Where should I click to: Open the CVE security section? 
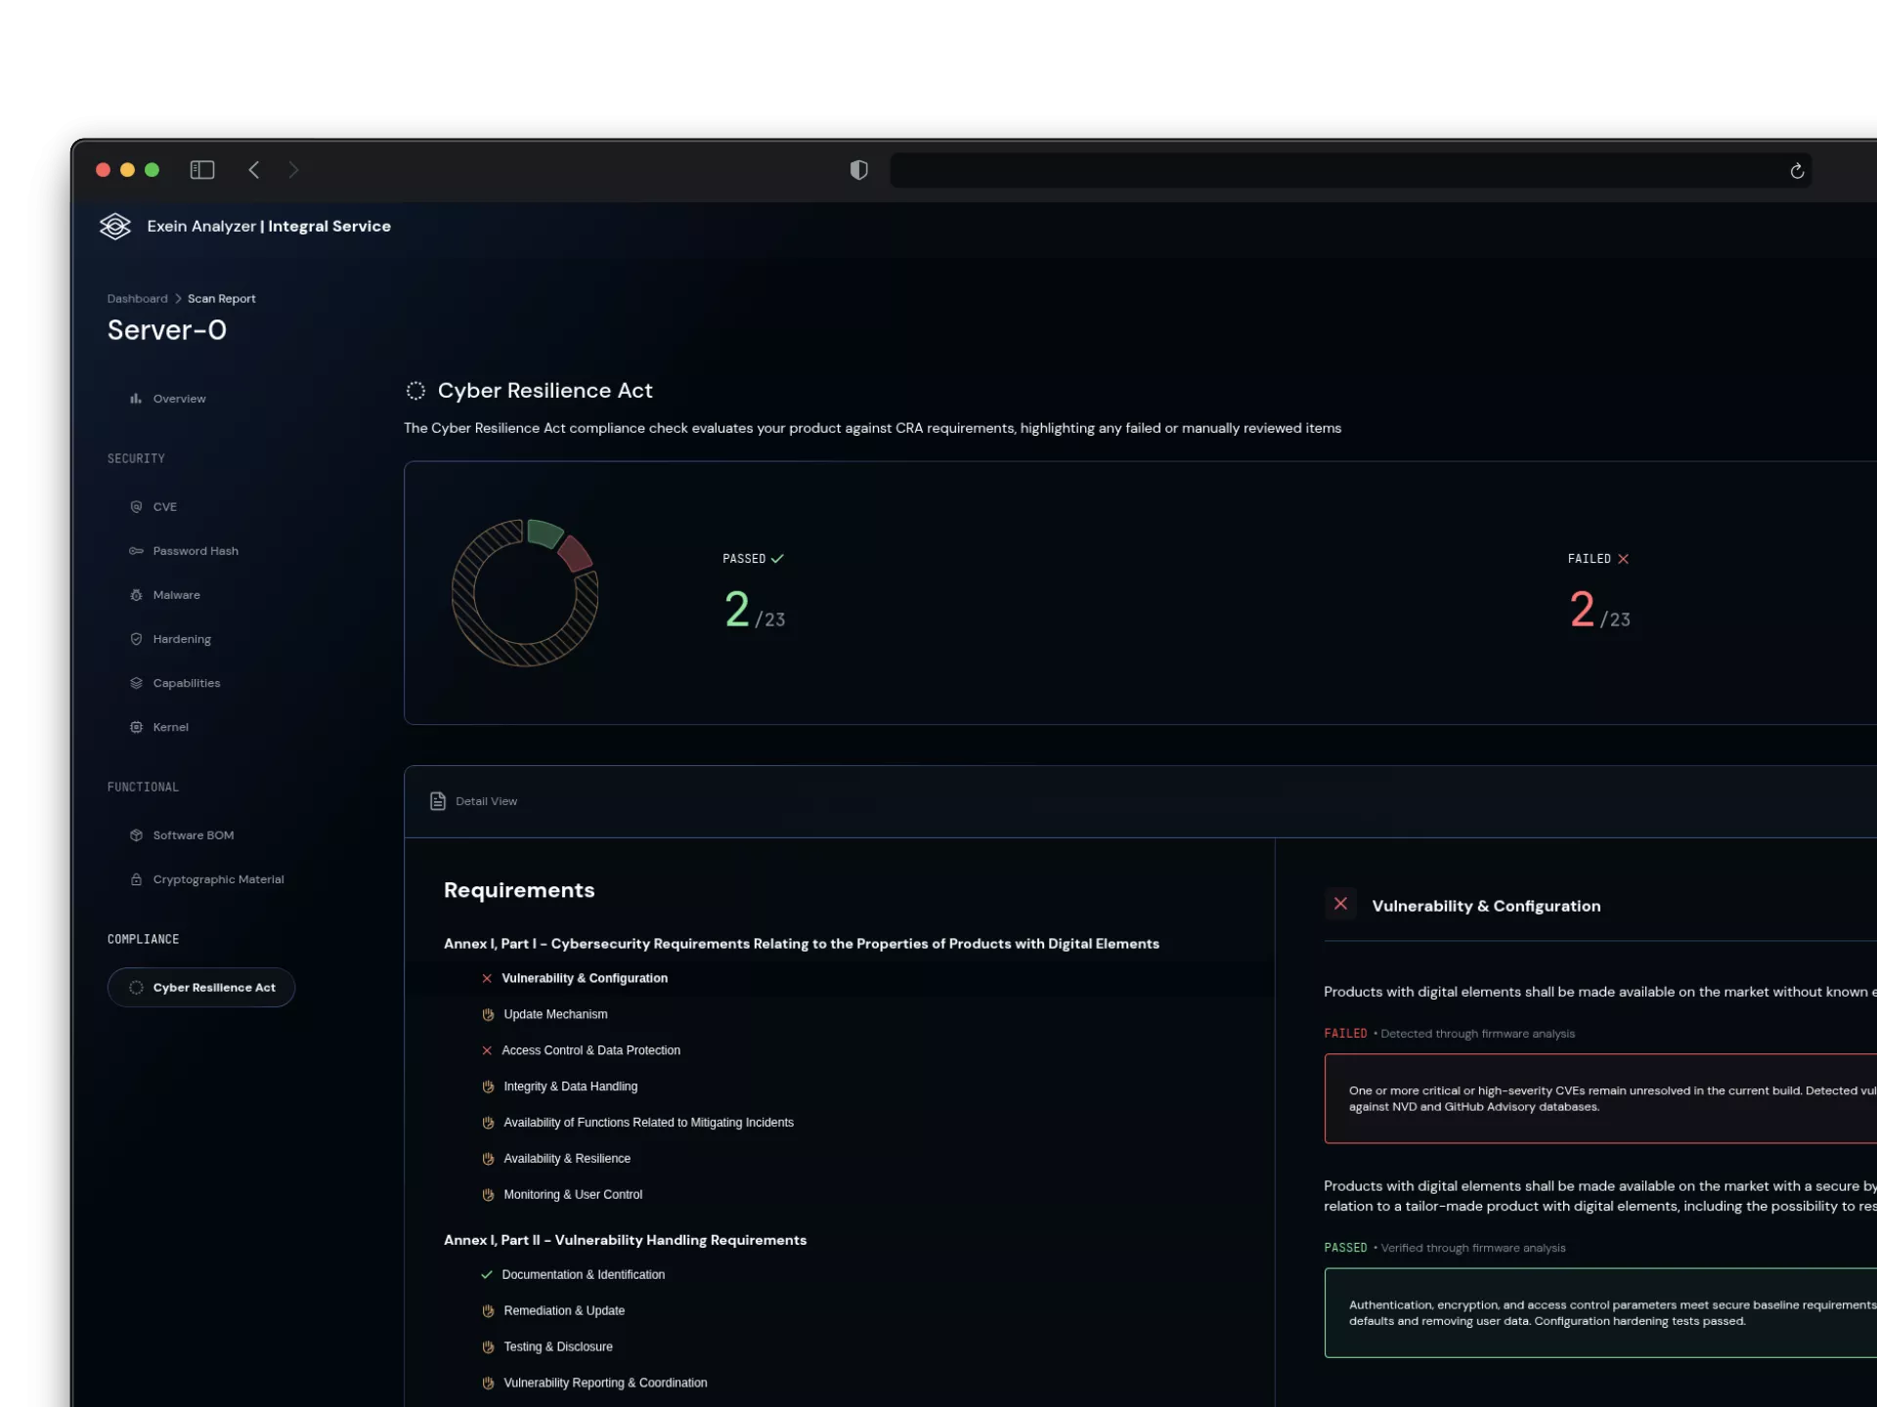click(164, 507)
